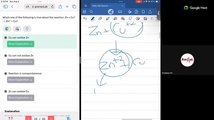
Task: Click the lightbulb hint icon
Action: 27,29
